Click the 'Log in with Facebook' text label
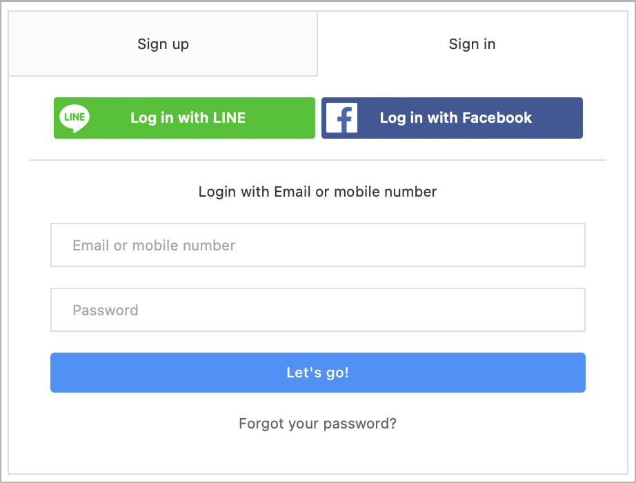 (455, 118)
